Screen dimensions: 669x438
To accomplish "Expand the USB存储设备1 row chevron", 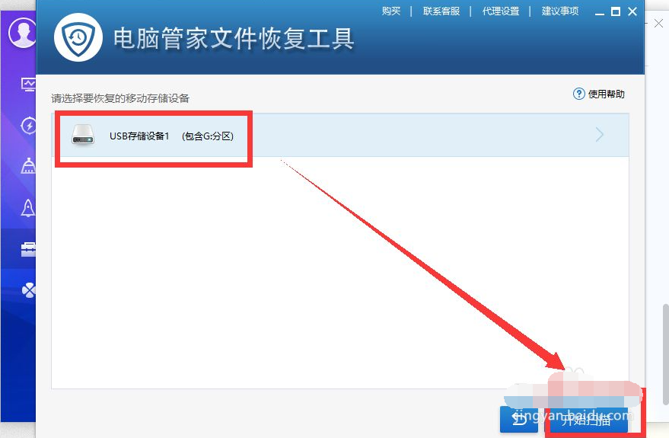I will pyautogui.click(x=600, y=135).
